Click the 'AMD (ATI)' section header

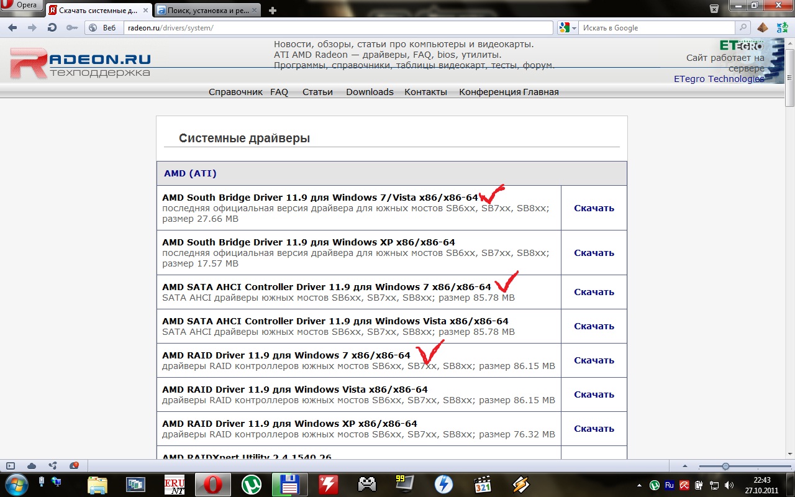coord(190,173)
